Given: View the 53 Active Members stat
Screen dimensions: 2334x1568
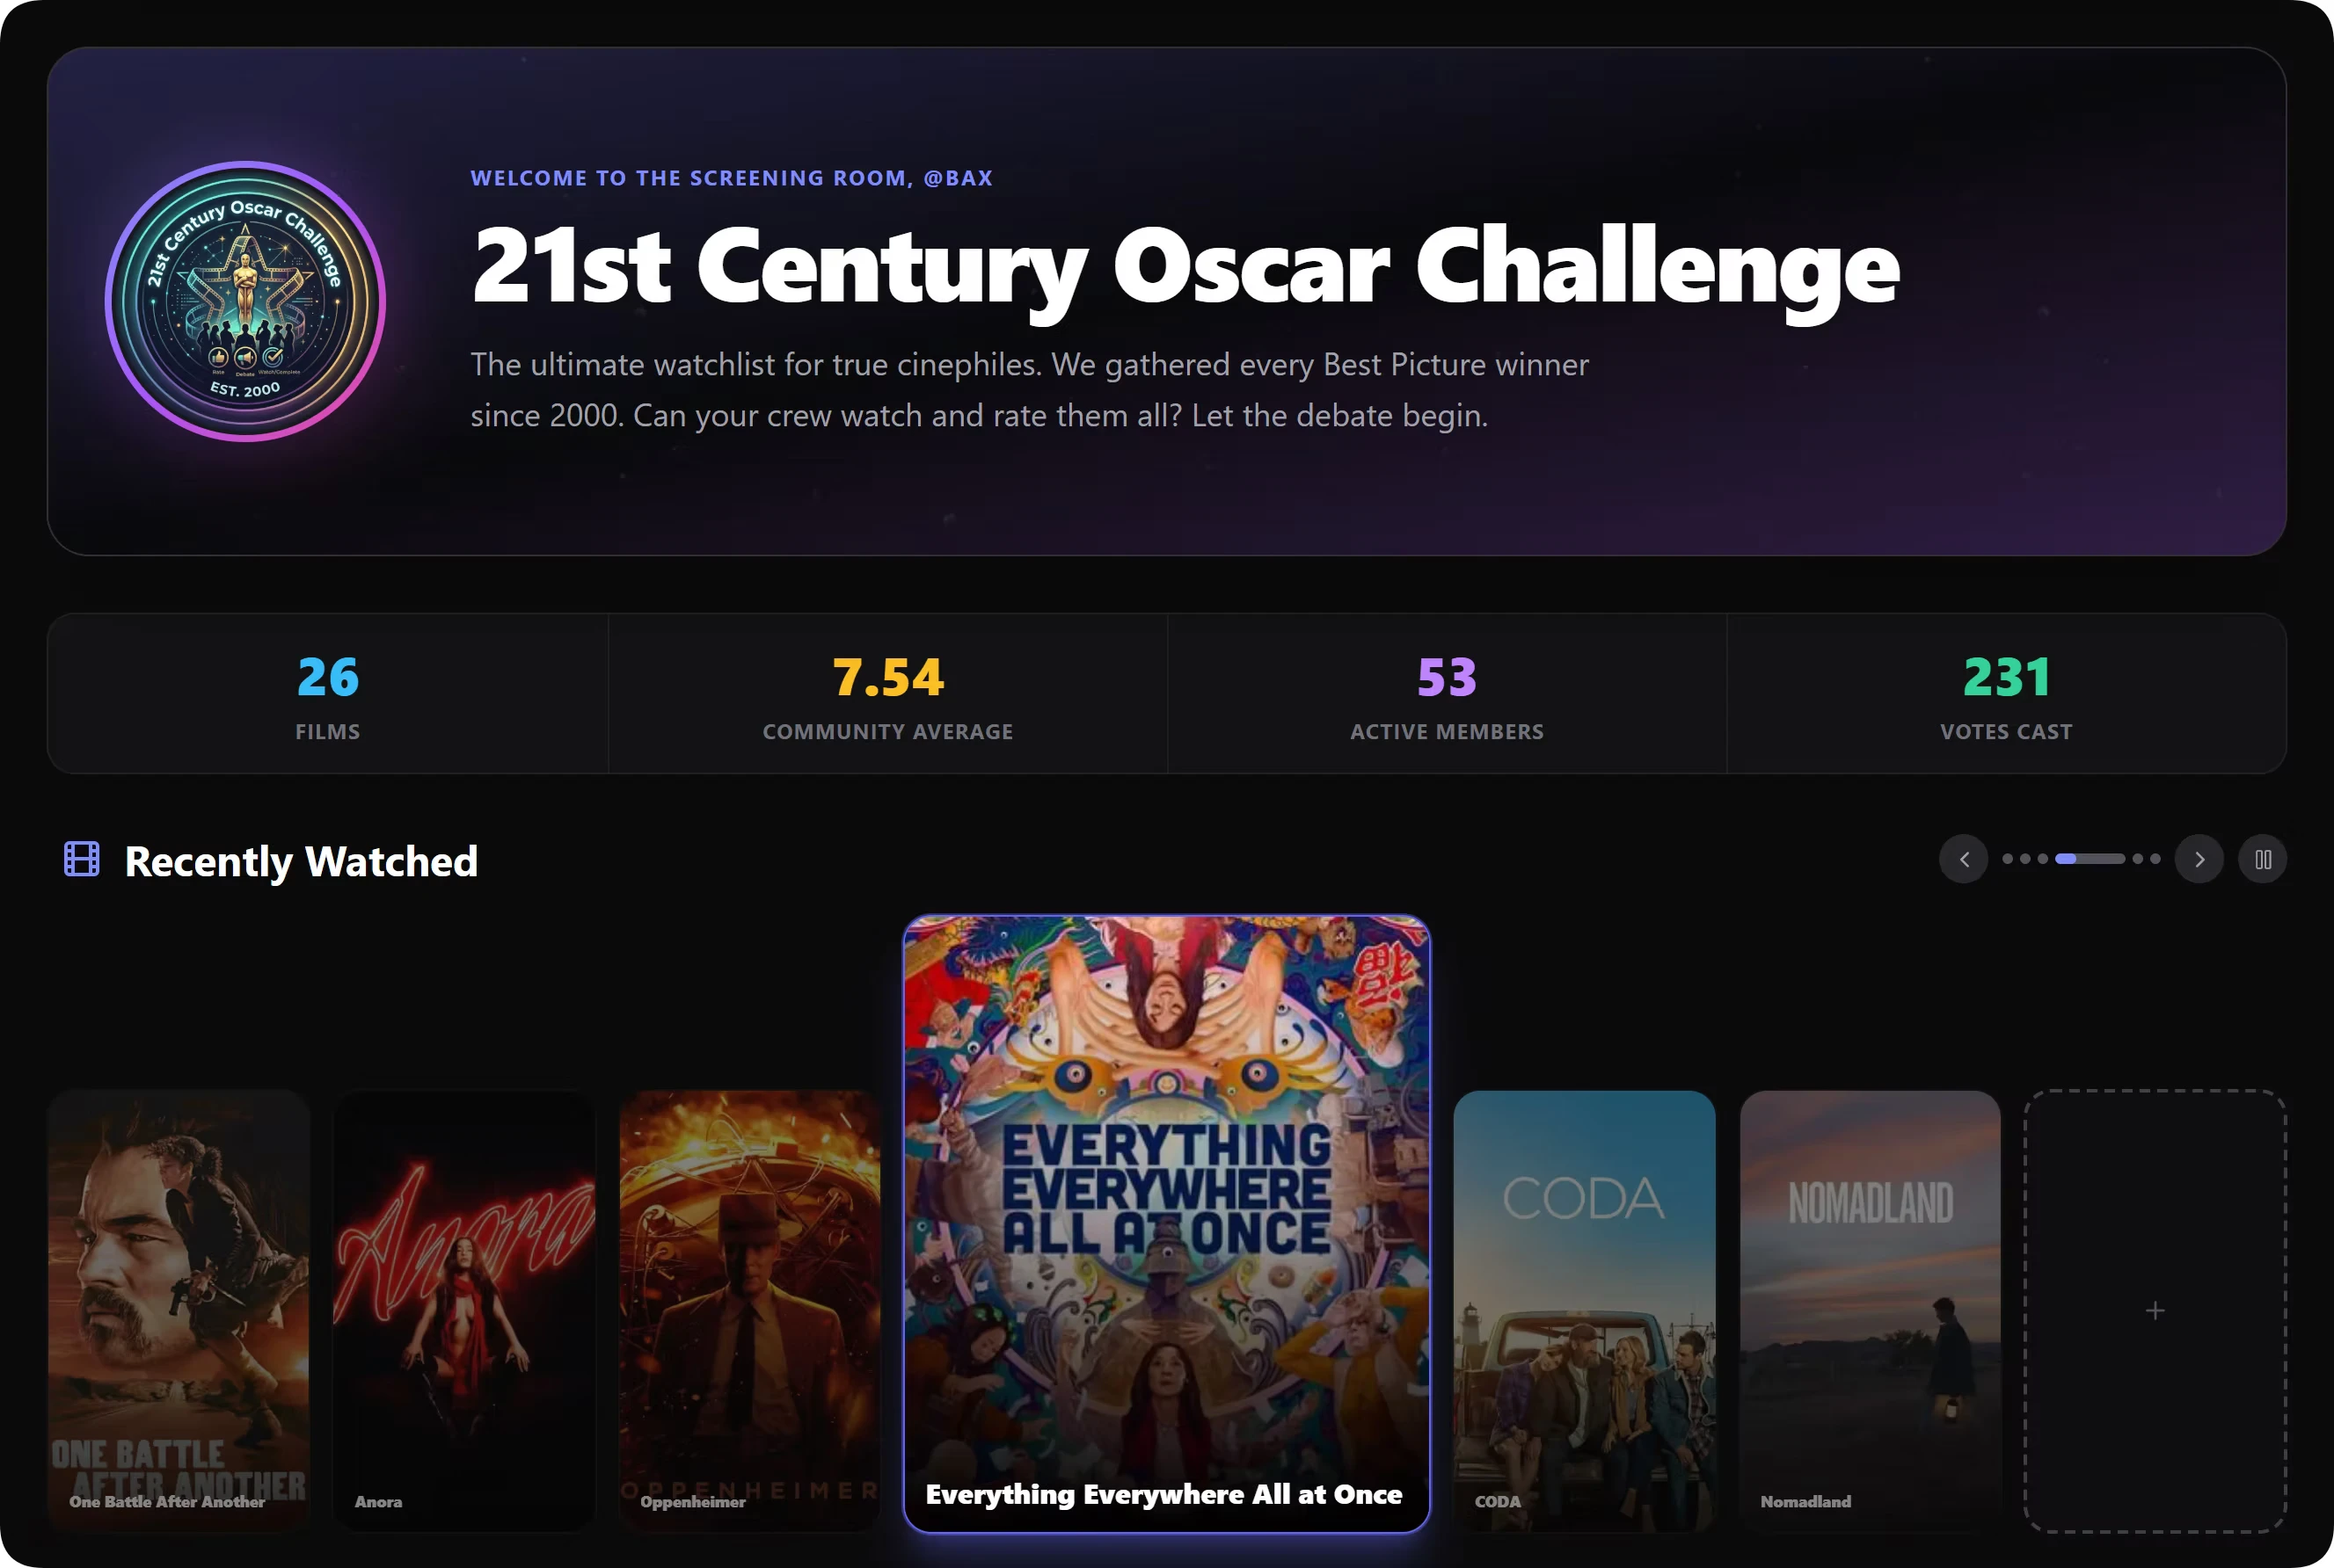Looking at the screenshot, I should point(1448,694).
